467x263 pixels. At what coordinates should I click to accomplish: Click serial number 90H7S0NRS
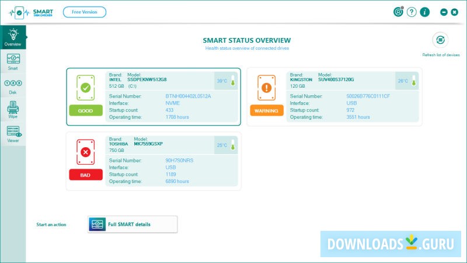pyautogui.click(x=179, y=160)
